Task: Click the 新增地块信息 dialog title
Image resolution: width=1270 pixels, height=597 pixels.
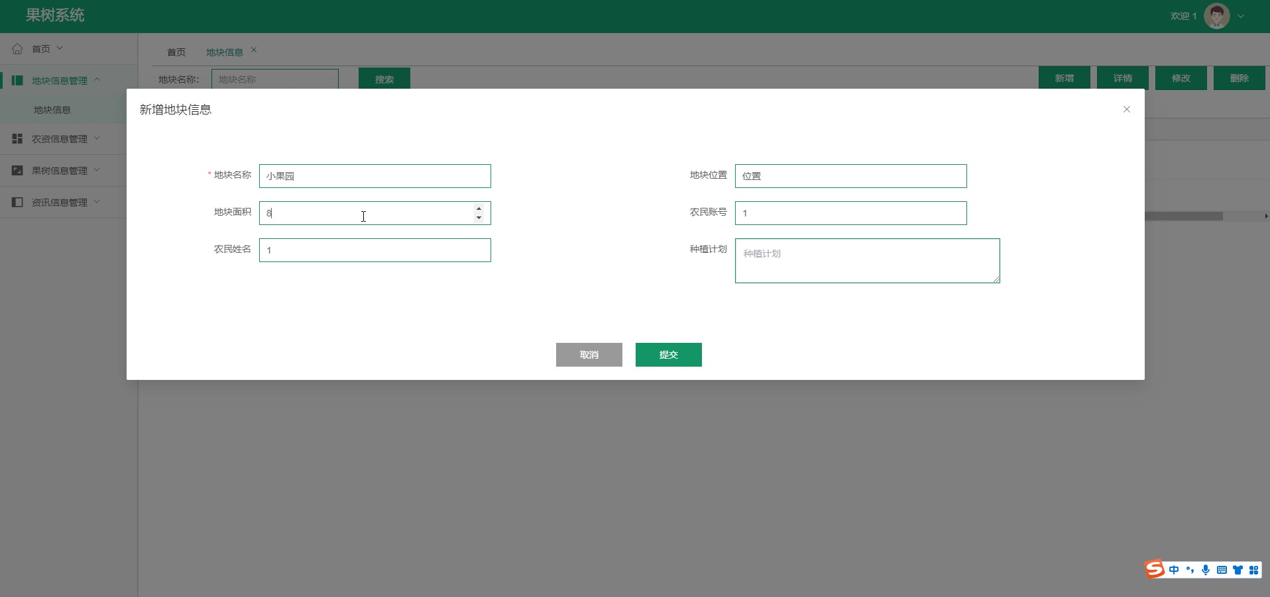Action: coord(176,110)
